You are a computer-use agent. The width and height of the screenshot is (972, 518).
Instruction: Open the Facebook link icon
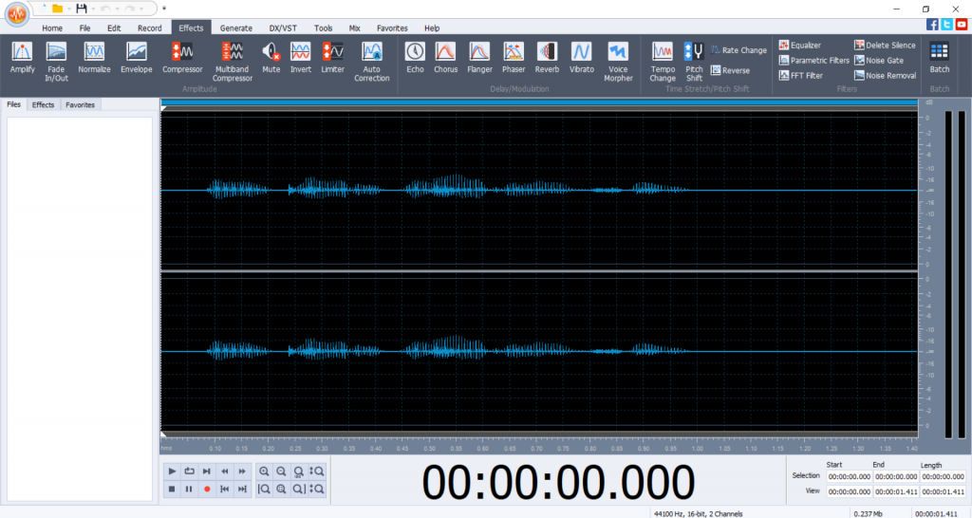(x=932, y=25)
